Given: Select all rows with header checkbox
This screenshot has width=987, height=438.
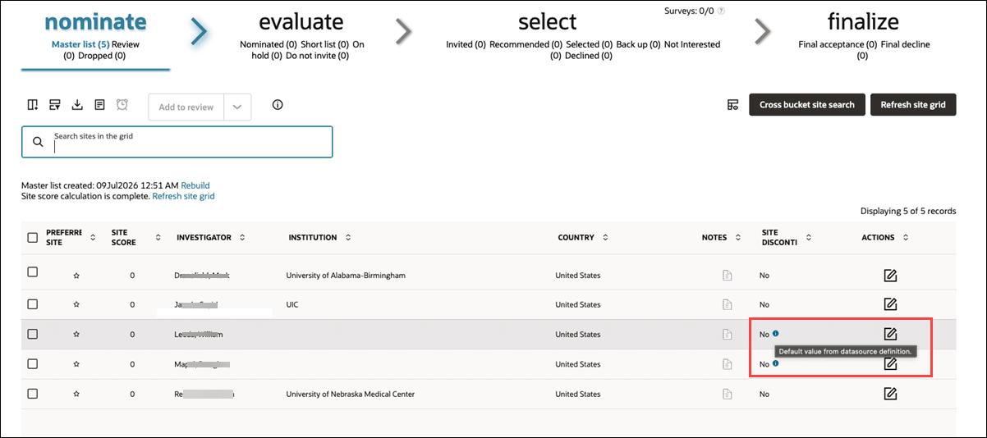Looking at the screenshot, I should (x=33, y=238).
